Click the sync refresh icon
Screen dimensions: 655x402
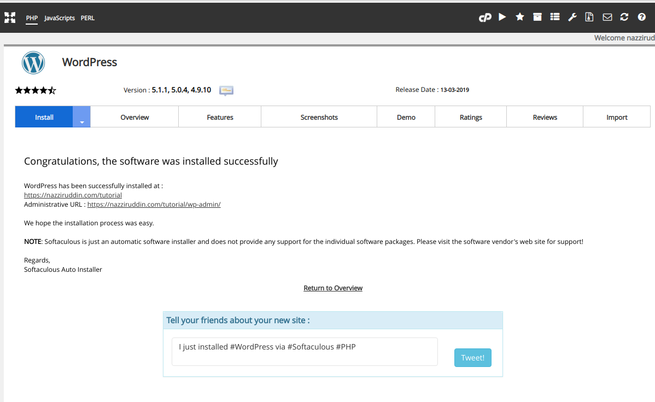624,17
